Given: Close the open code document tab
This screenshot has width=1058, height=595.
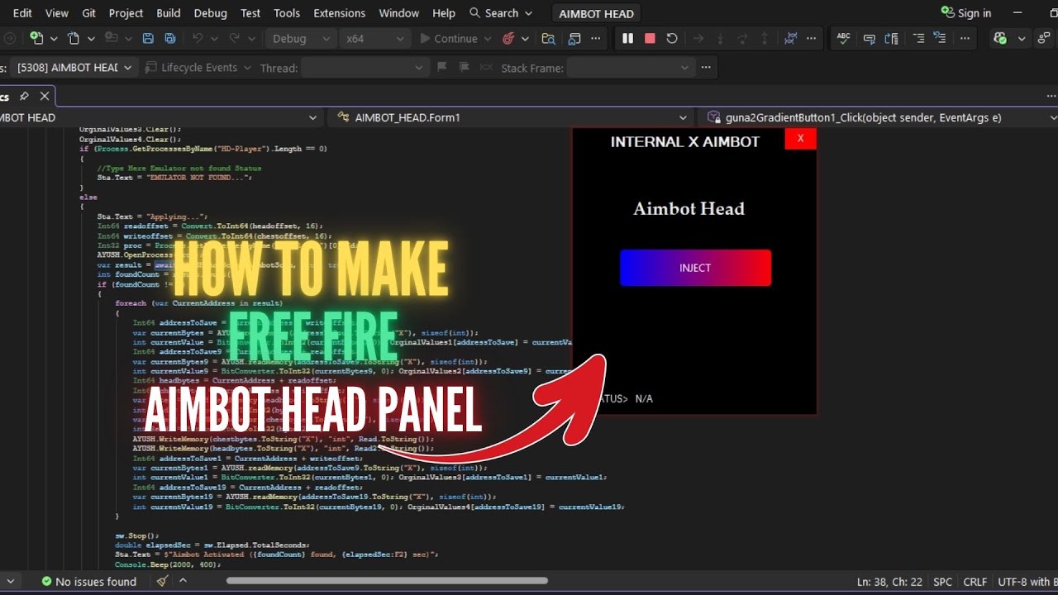Looking at the screenshot, I should 45,96.
